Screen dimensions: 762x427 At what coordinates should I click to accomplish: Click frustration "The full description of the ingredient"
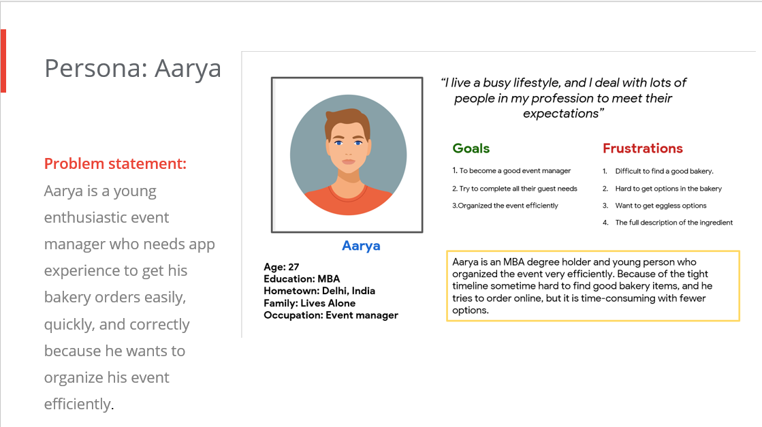click(x=673, y=223)
